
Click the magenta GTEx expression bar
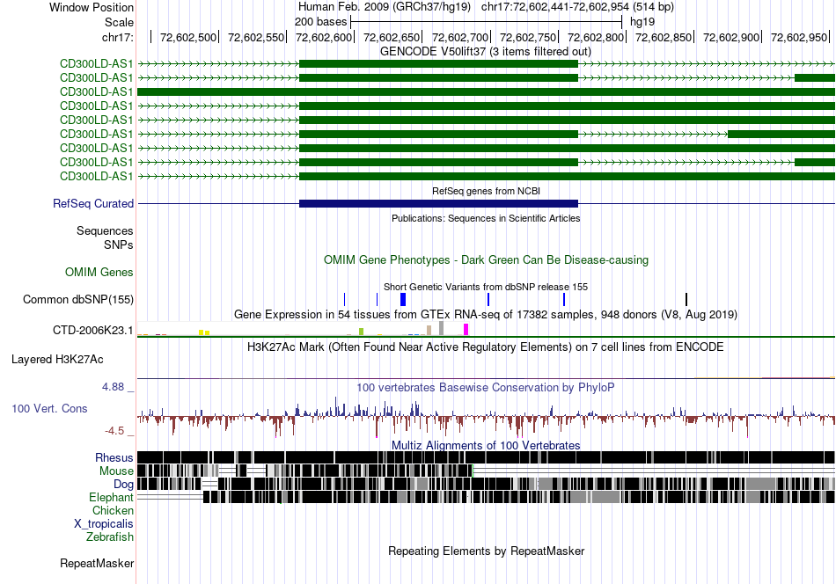466,330
